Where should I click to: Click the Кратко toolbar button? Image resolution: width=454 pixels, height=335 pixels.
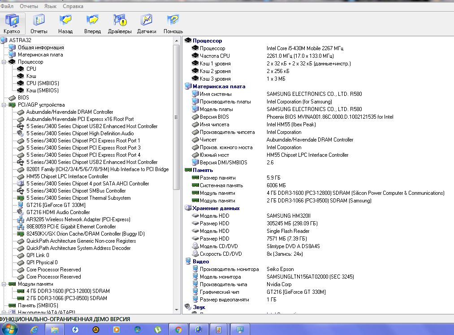[12, 24]
